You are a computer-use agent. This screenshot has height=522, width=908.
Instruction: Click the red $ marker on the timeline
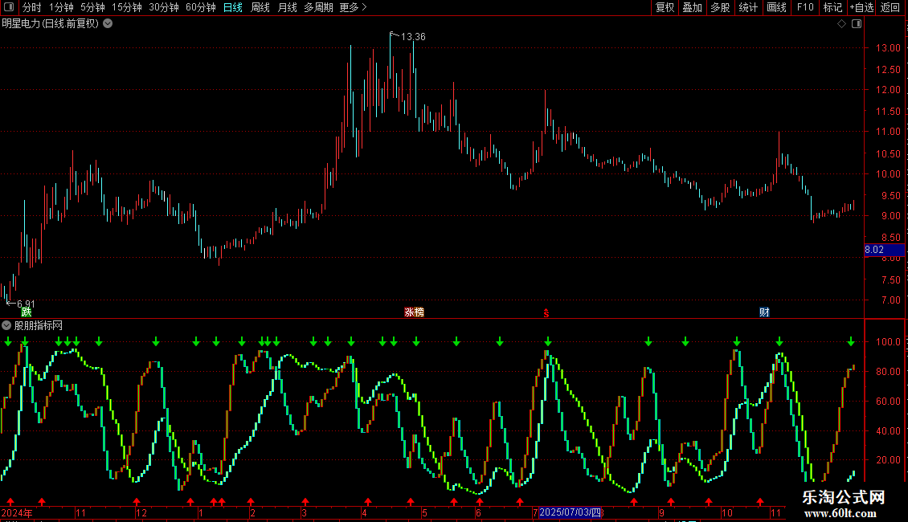546,313
